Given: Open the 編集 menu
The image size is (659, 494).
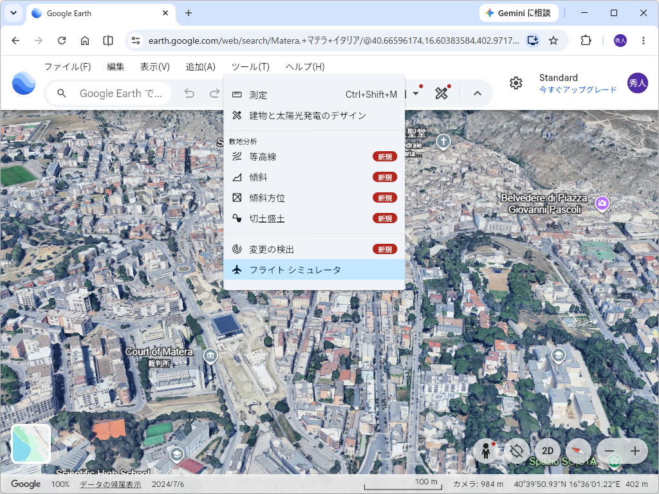Looking at the screenshot, I should 115,66.
